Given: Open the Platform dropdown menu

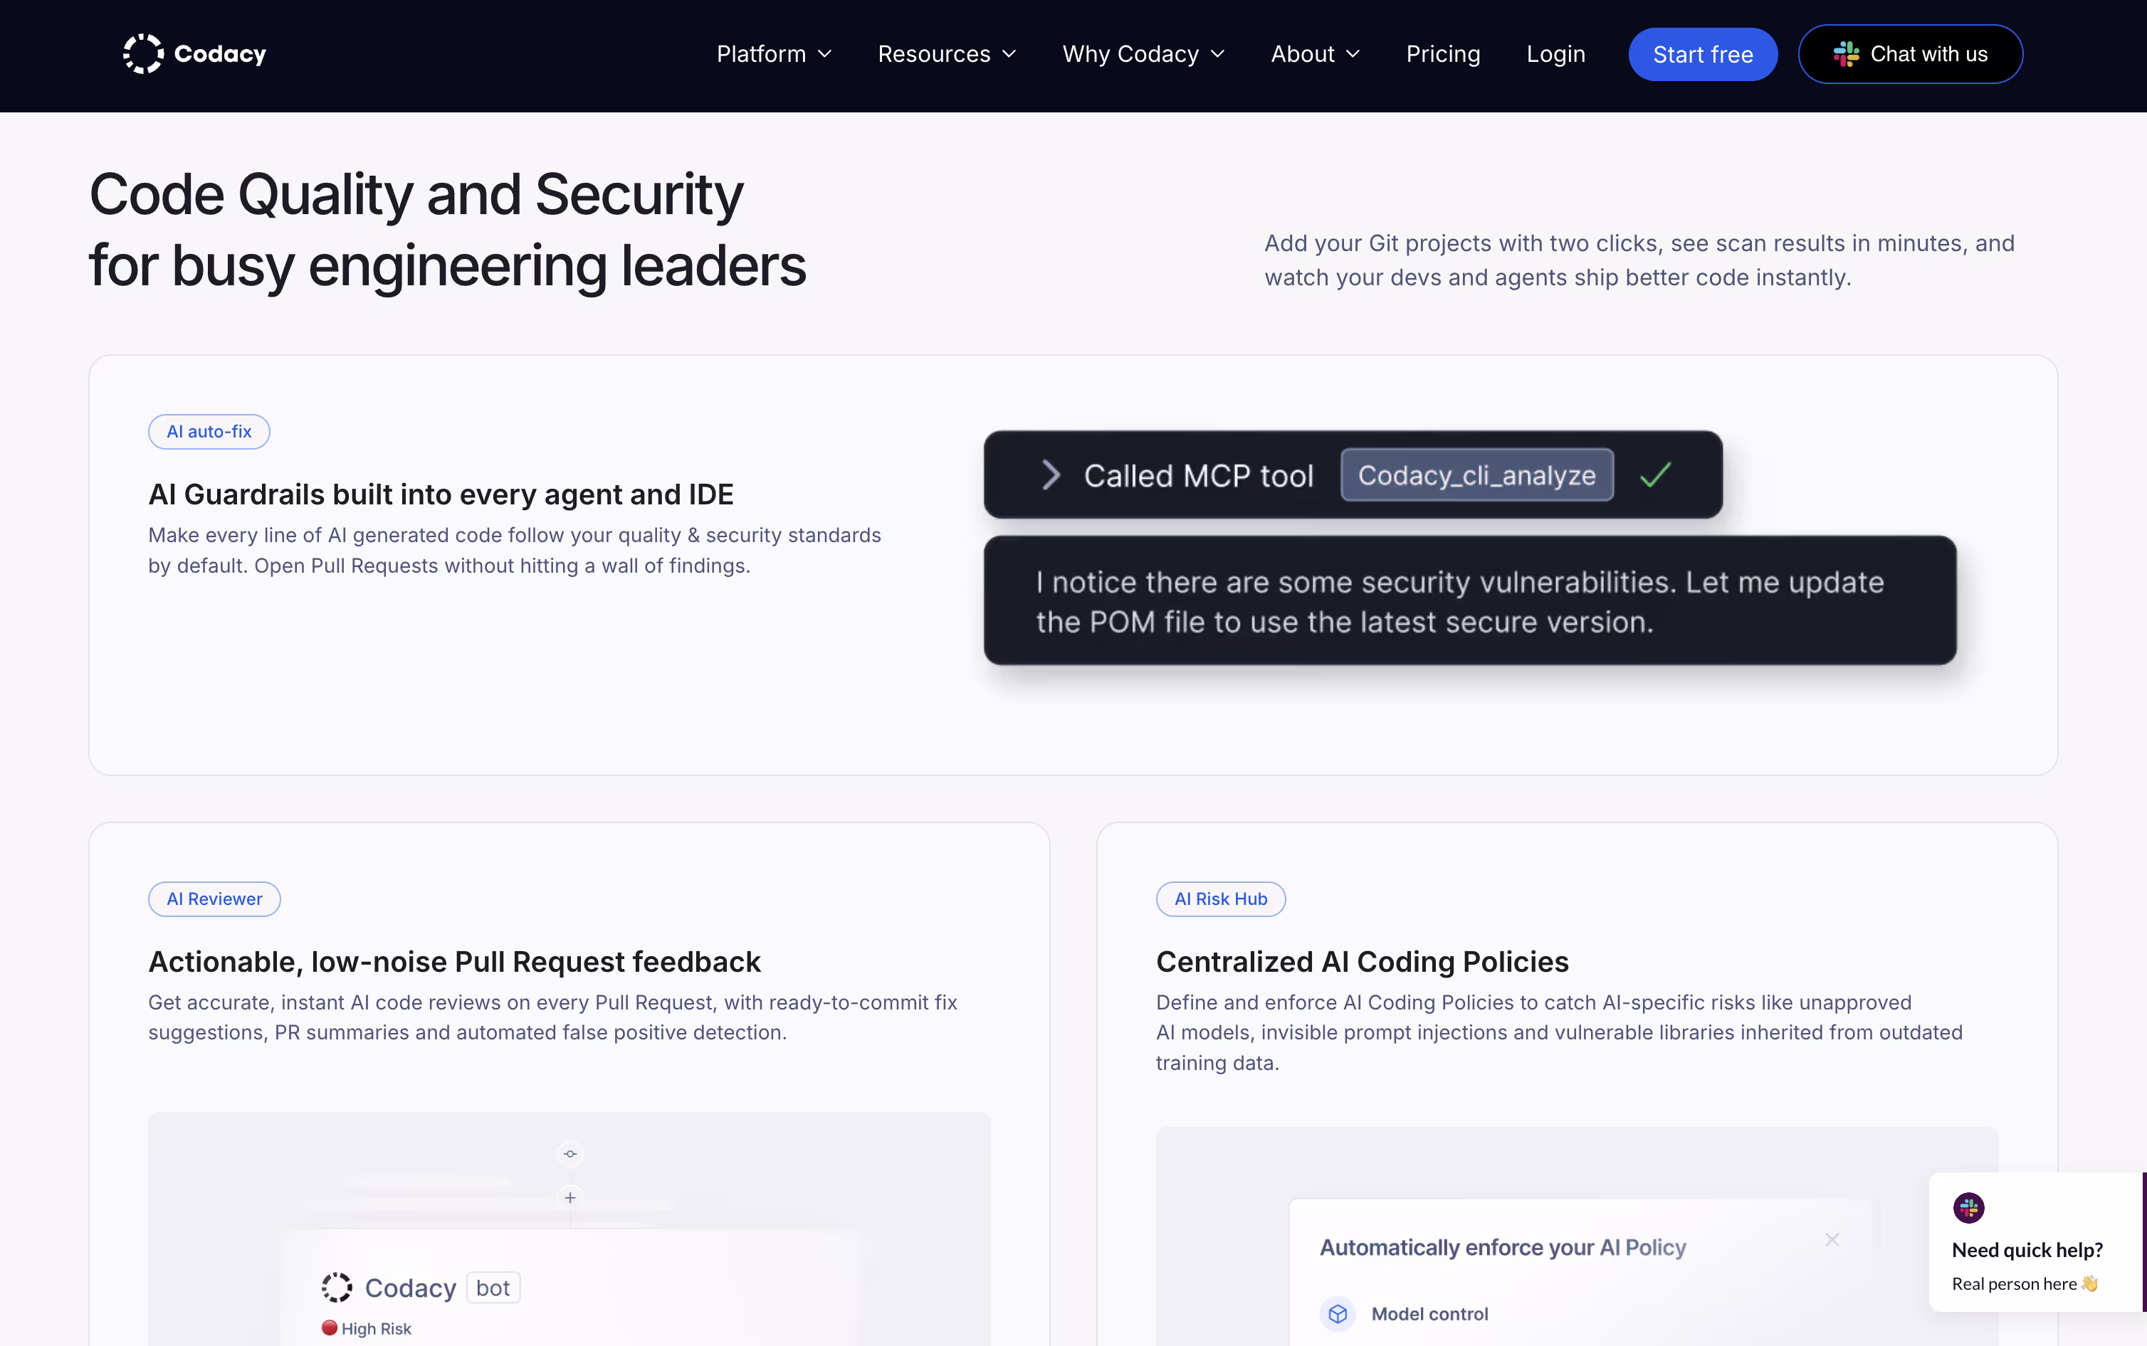Looking at the screenshot, I should [774, 54].
